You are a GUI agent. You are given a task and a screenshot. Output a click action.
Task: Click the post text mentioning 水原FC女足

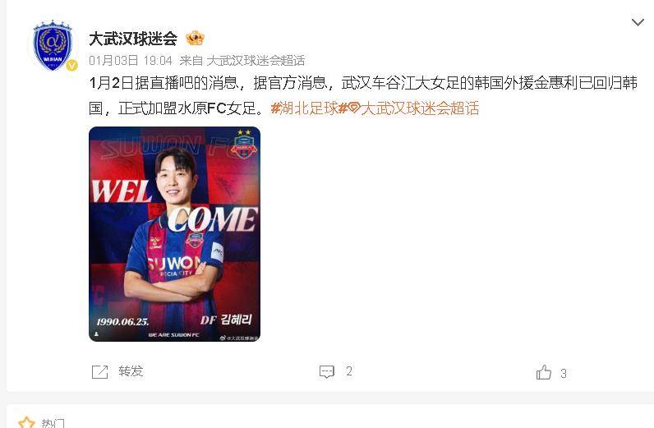tap(363, 96)
